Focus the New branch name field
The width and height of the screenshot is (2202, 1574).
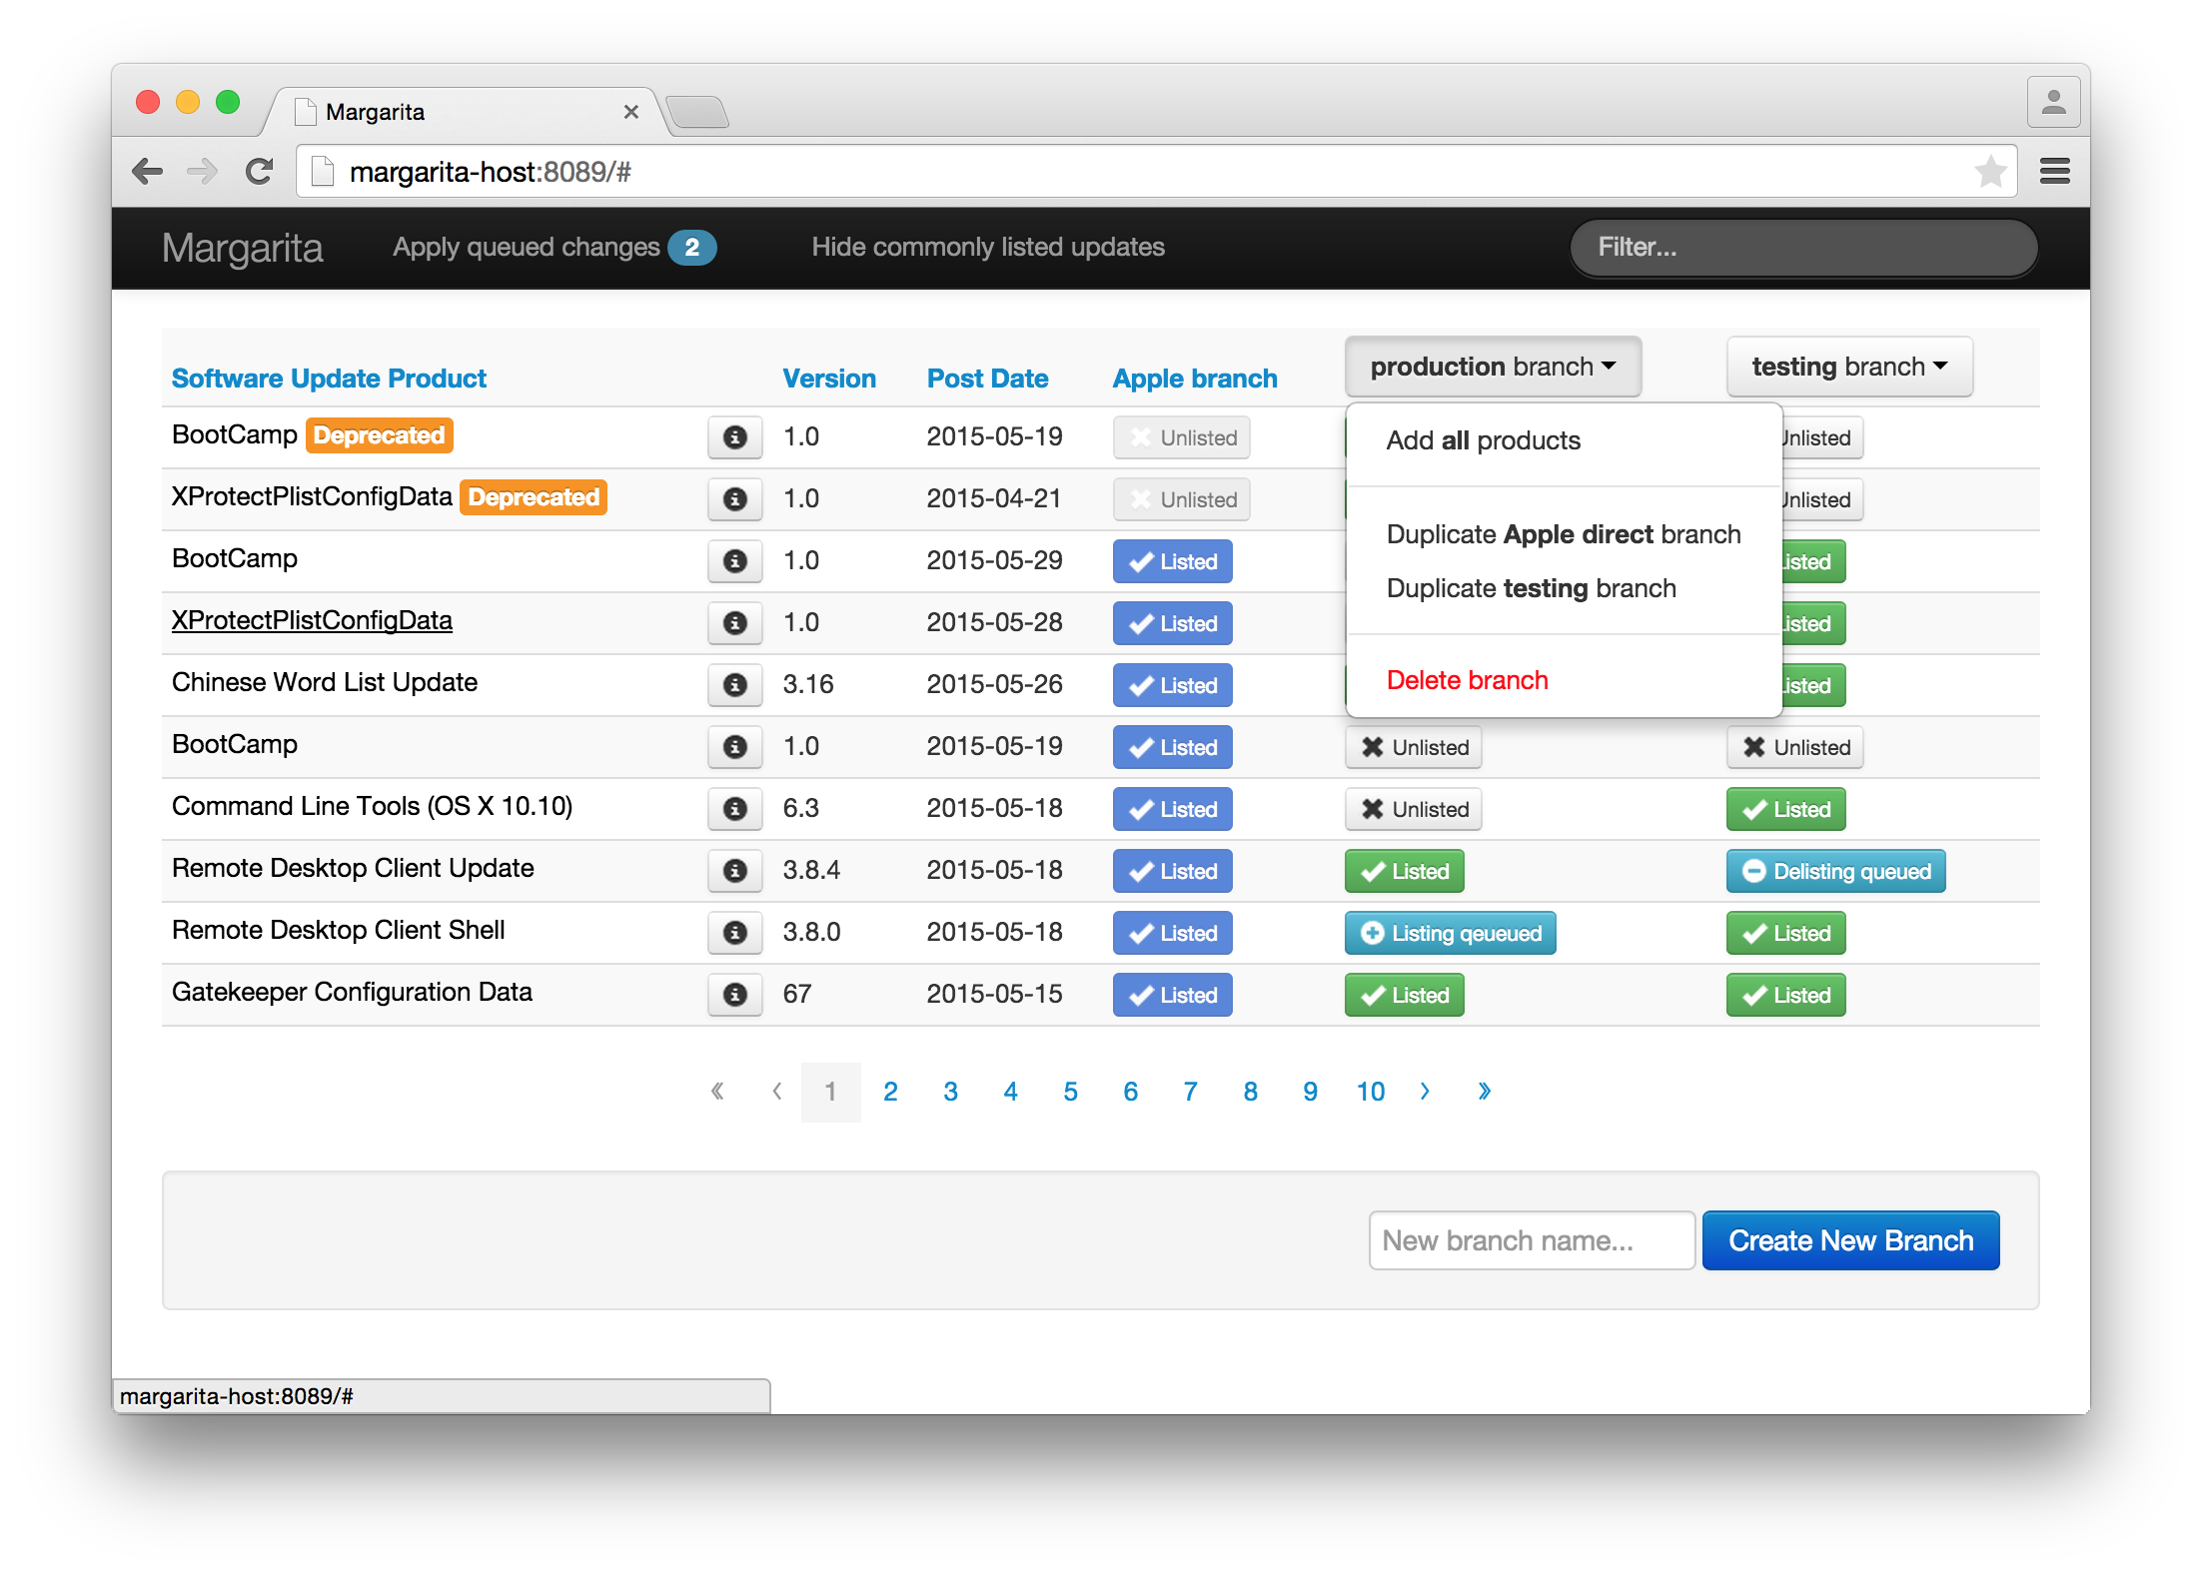point(1531,1240)
